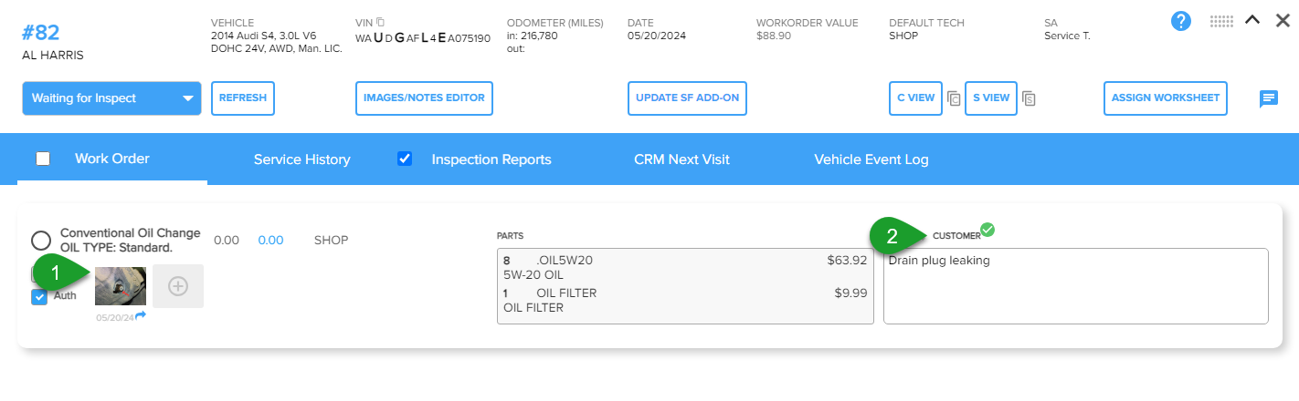Screen dimensions: 1299x401
Task: Open the C VIEW button
Action: (x=915, y=98)
